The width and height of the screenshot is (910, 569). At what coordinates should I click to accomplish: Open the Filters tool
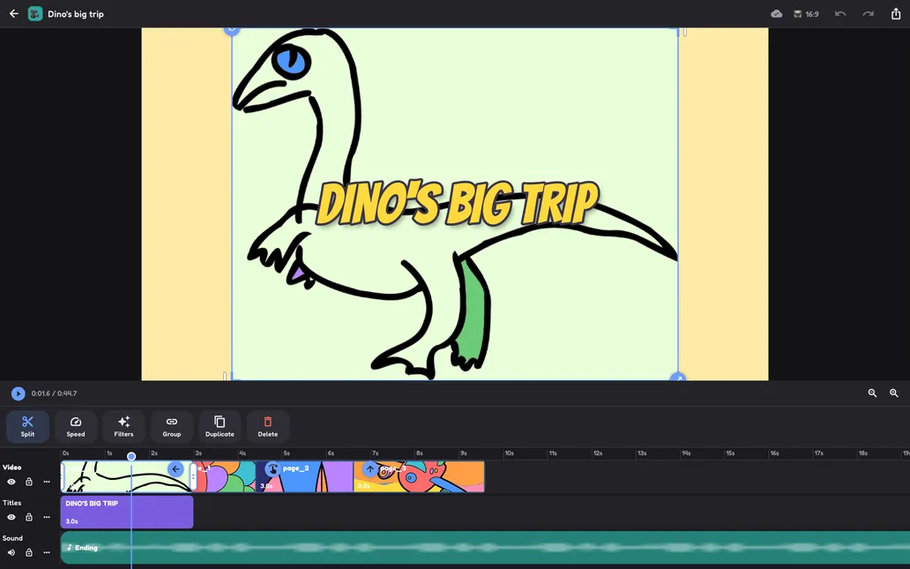click(123, 426)
